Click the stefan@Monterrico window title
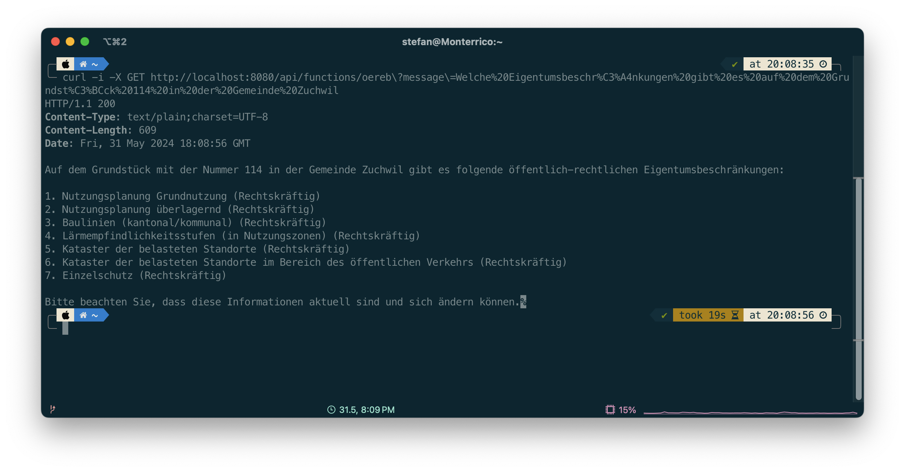905x472 pixels. point(452,42)
